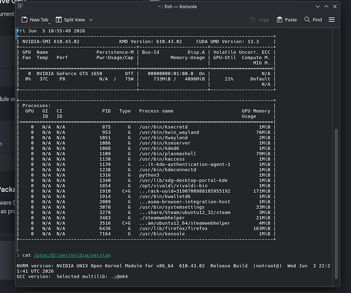
Task: Open the hamburger menu
Action: pyautogui.click(x=332, y=20)
